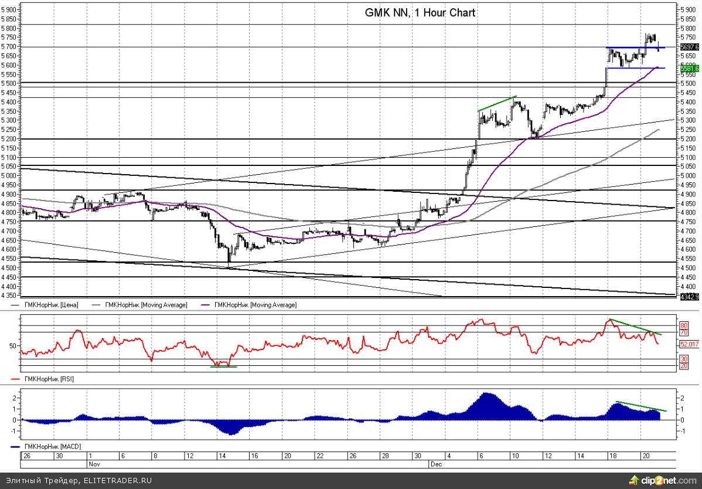Click the black Цена legend line marker
Viewport: 702px width, 489px height.
15,305
